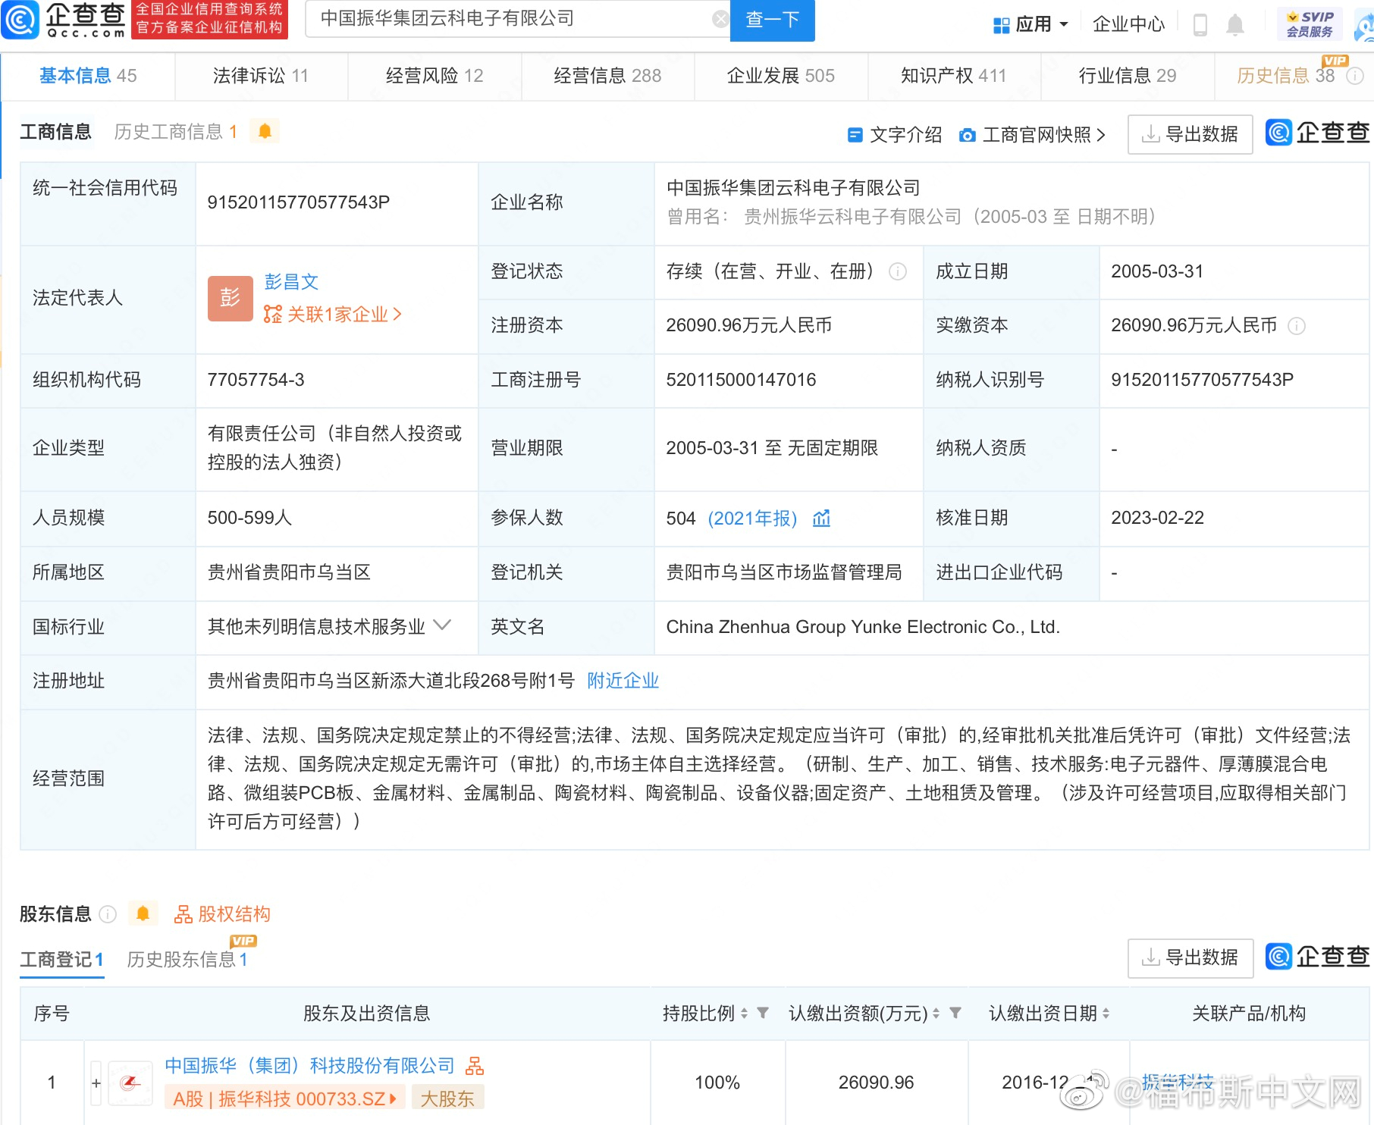Click the organization code 77057754-3
Image resolution: width=1374 pixels, height=1125 pixels.
(256, 380)
